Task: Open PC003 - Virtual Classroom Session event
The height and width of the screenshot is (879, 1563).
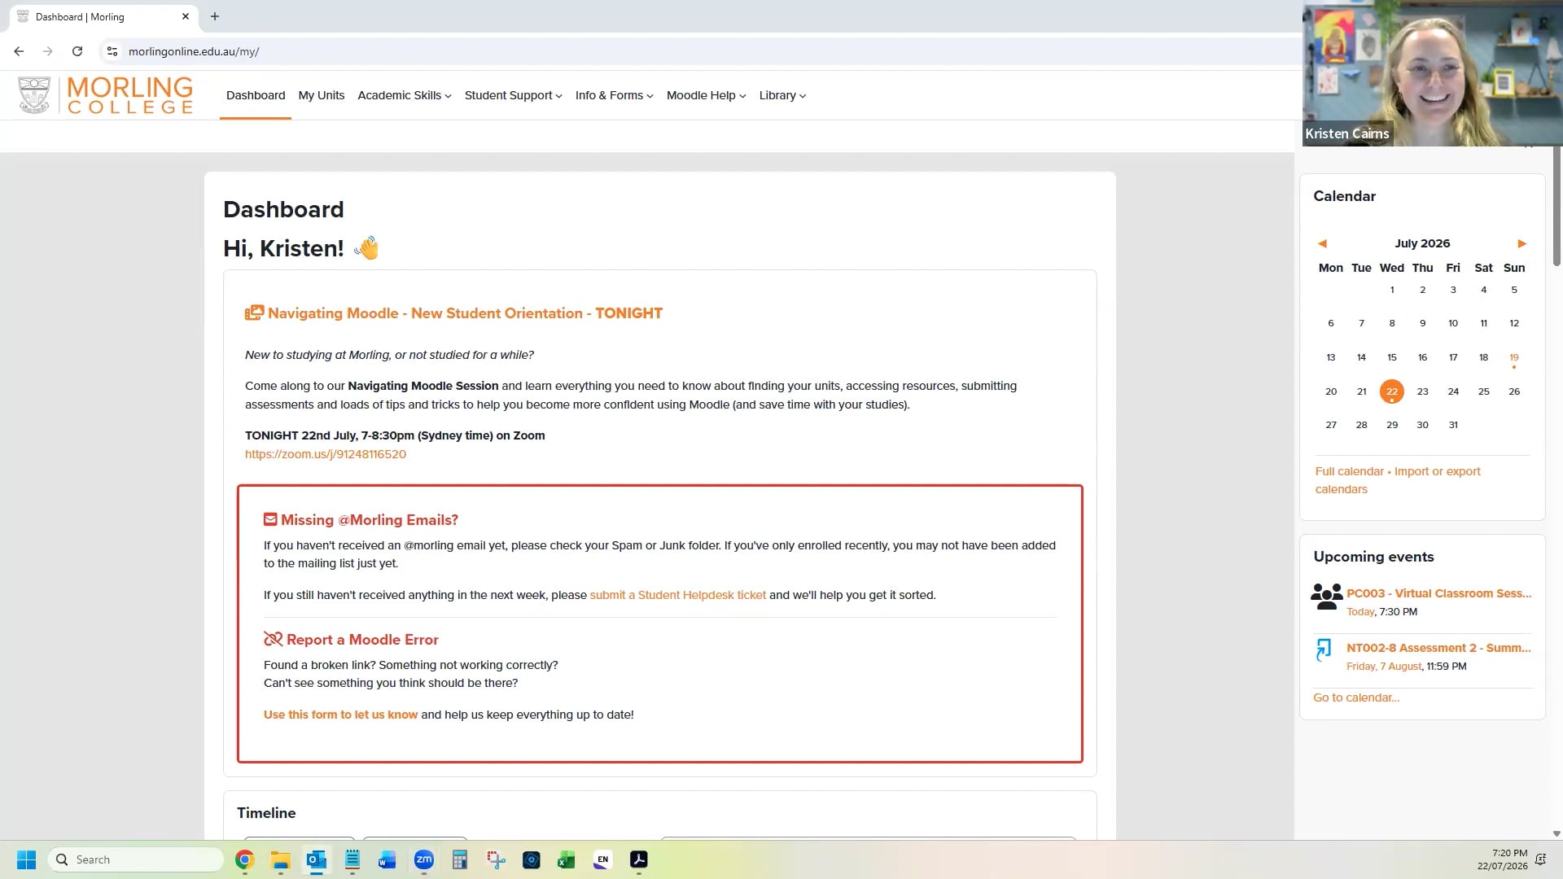Action: (1439, 593)
